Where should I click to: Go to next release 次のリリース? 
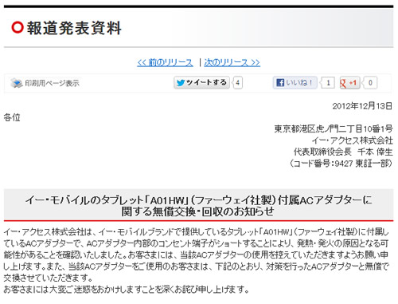(x=232, y=63)
